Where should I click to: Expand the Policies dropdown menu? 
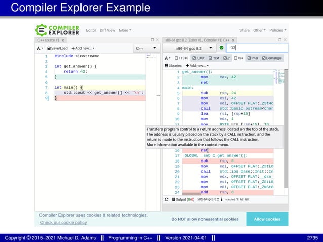coord(277,30)
